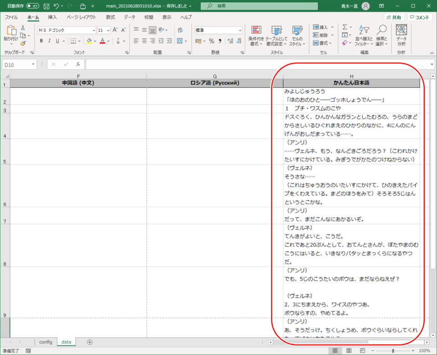The height and width of the screenshot is (355, 437).
Task: Click the AutoSum sigma icon
Action: [345, 27]
